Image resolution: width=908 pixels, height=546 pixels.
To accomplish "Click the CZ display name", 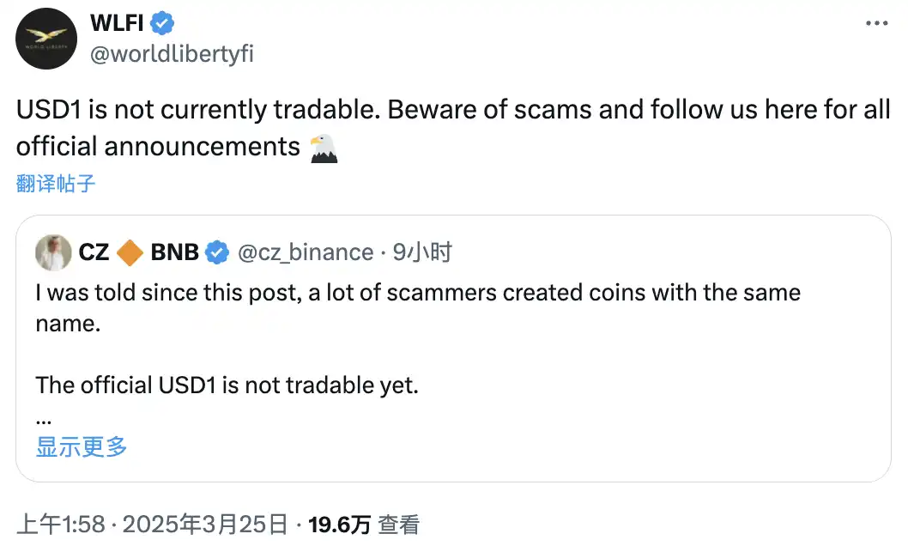I will (94, 252).
